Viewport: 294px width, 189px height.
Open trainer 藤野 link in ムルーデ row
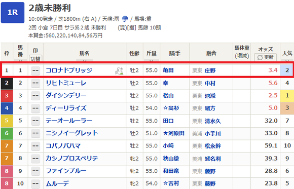point(210,183)
